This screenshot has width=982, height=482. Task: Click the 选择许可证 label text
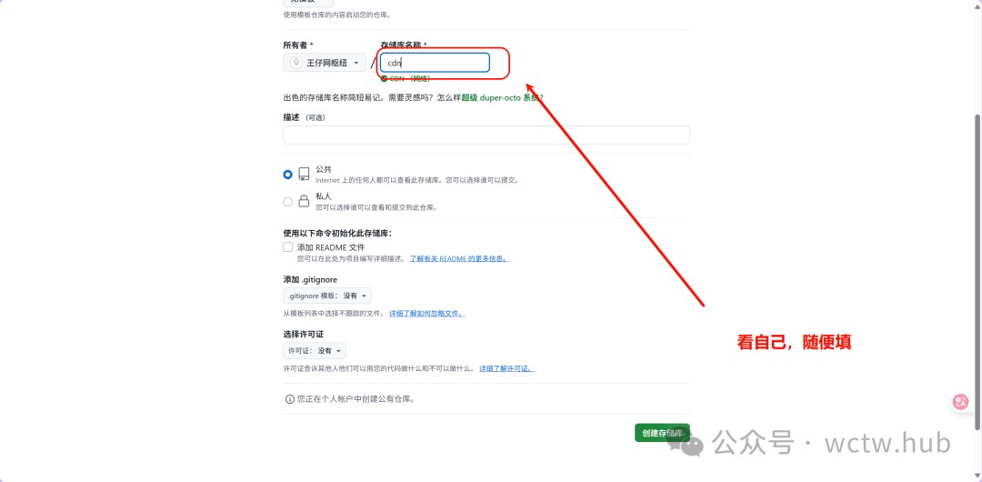coord(303,334)
